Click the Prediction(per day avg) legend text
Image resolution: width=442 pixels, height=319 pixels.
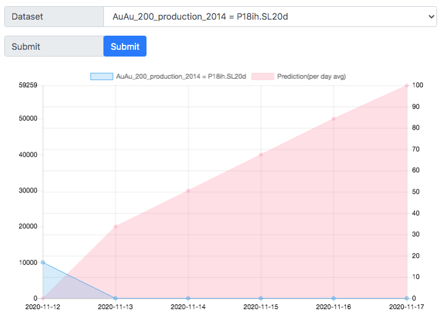(x=311, y=76)
